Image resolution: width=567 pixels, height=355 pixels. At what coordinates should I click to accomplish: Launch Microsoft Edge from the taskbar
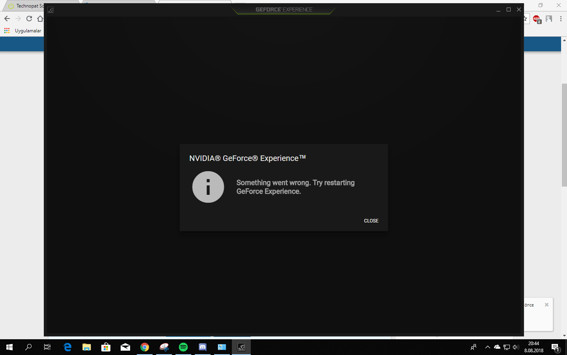[x=67, y=347]
